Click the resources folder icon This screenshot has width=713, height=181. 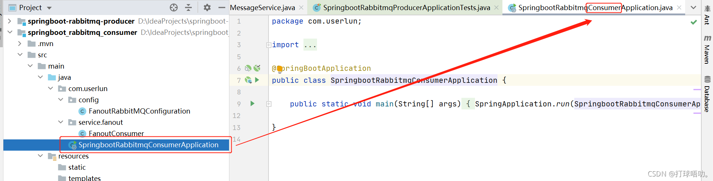pos(52,156)
